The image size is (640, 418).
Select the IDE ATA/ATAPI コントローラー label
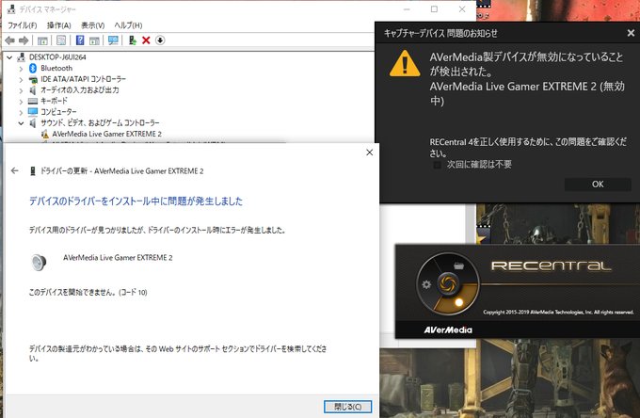(x=83, y=79)
